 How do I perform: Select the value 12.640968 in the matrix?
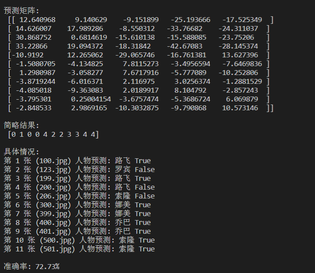37,20
